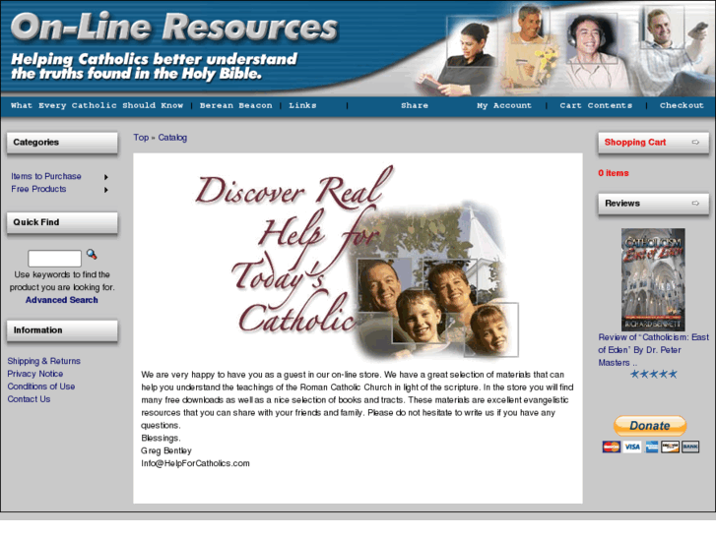Click the Info@HelpForCatholics.com email text
Image resolution: width=716 pixels, height=536 pixels.
[195, 463]
